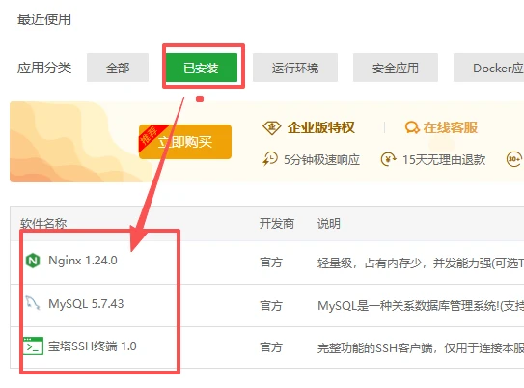Click 官方 in the MySQL row
Screen dimensions: 524x388
tap(271, 305)
